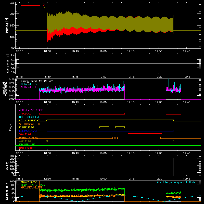Screen dimensions: 204x204
Task: Click the 19:00 tick under the Roll period plot
Action: (x=103, y=77)
